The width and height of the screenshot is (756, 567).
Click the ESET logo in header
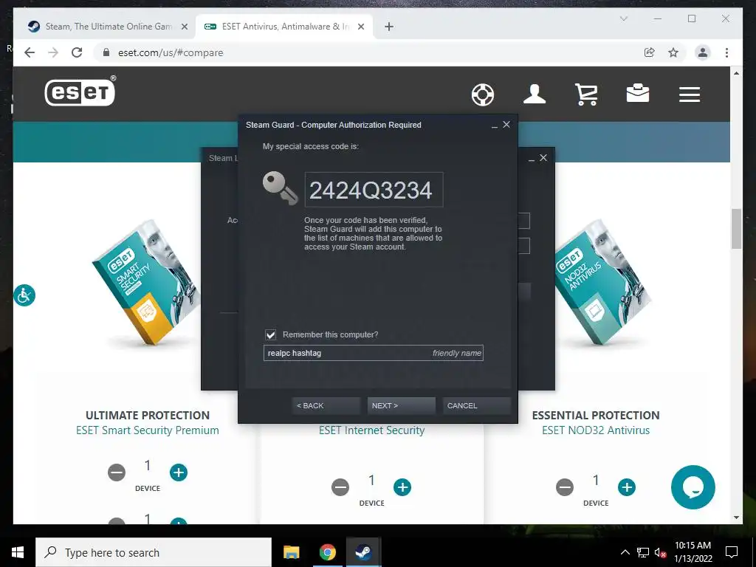(80, 92)
